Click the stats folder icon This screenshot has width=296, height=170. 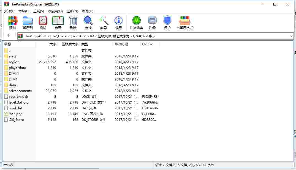(x=6, y=56)
